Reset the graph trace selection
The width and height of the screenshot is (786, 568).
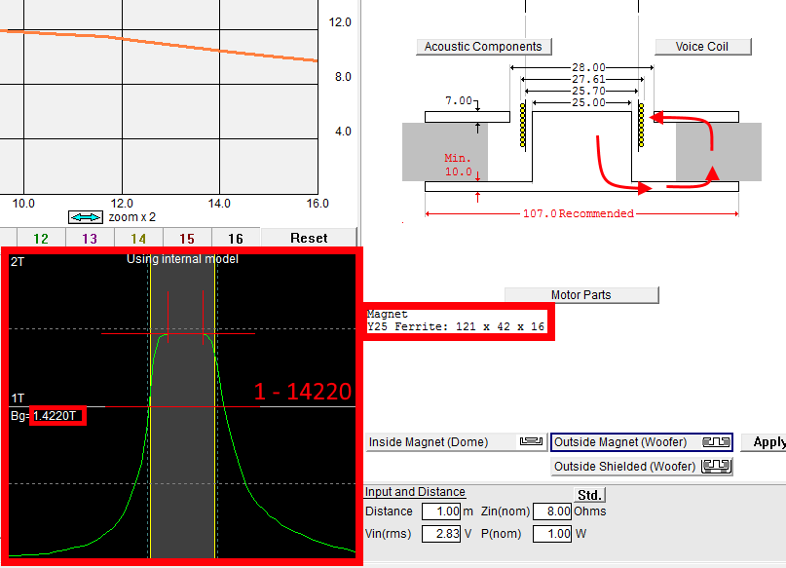tap(309, 238)
